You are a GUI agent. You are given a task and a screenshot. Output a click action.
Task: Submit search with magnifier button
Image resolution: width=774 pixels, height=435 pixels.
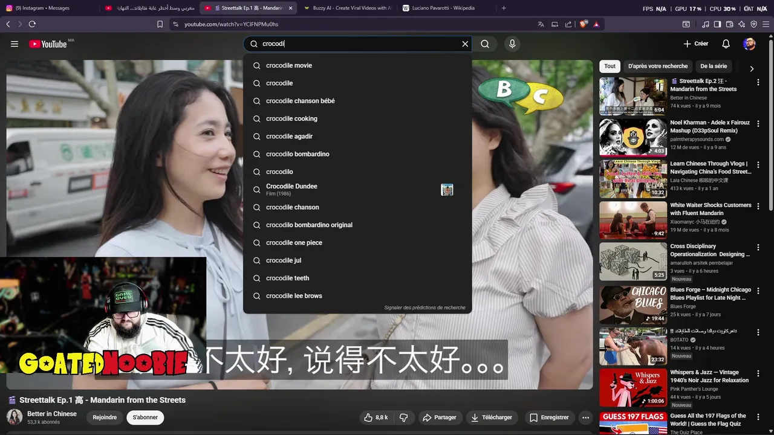click(485, 44)
